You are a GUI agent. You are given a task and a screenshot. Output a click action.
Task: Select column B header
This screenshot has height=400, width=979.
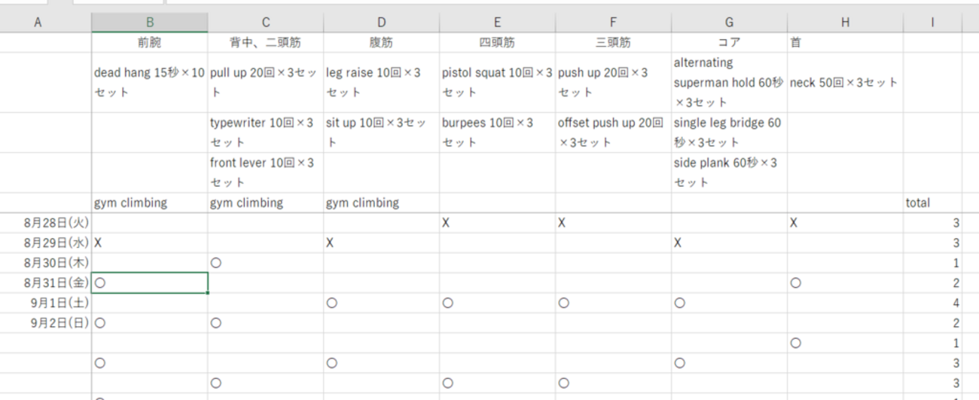pos(150,23)
